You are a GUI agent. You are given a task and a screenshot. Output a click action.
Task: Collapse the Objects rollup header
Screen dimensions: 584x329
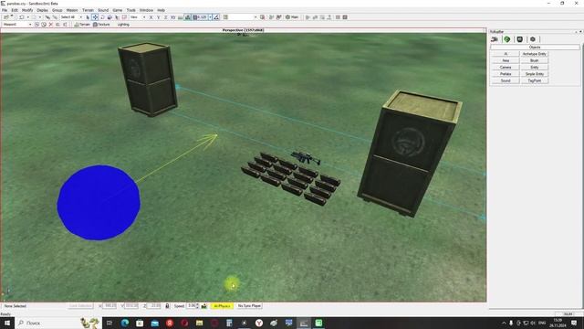[x=535, y=48]
